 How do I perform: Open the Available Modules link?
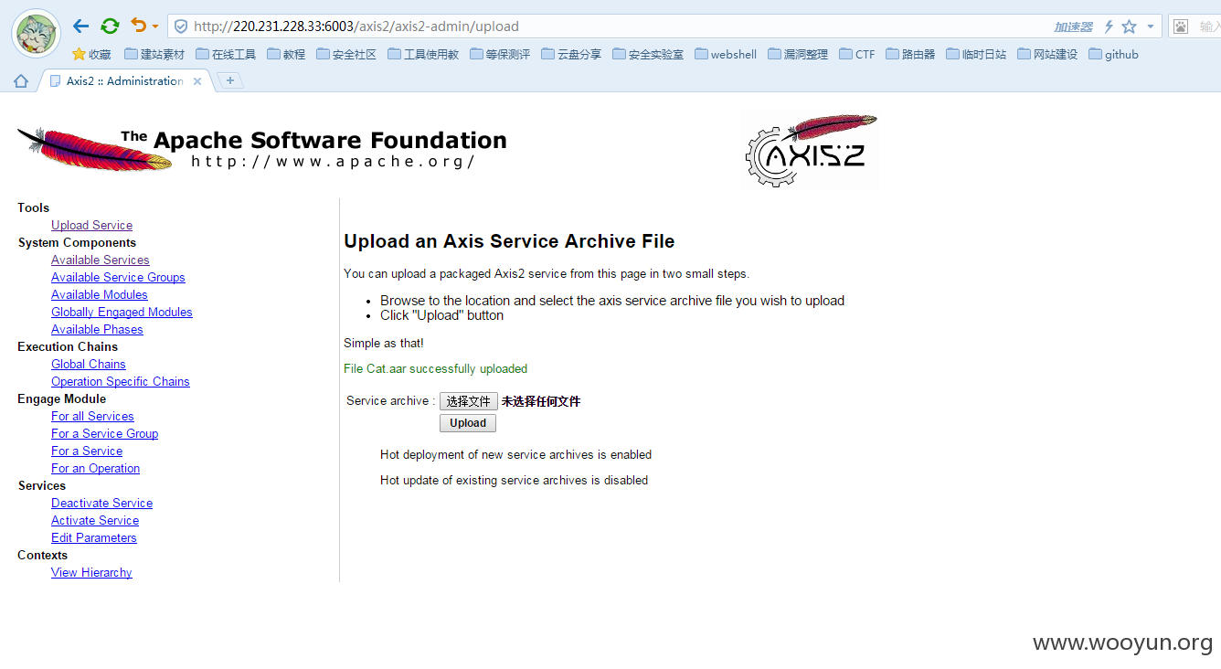click(99, 294)
